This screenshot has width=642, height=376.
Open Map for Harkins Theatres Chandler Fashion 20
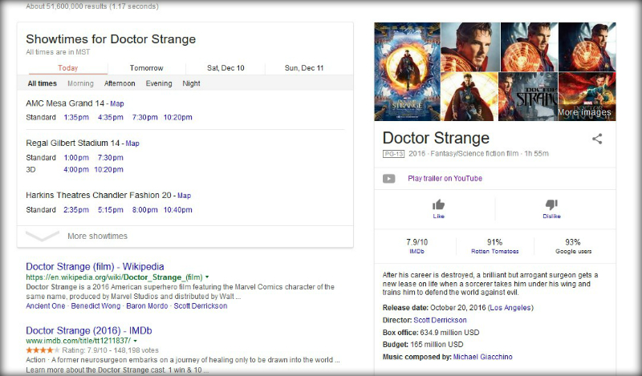[x=185, y=196]
